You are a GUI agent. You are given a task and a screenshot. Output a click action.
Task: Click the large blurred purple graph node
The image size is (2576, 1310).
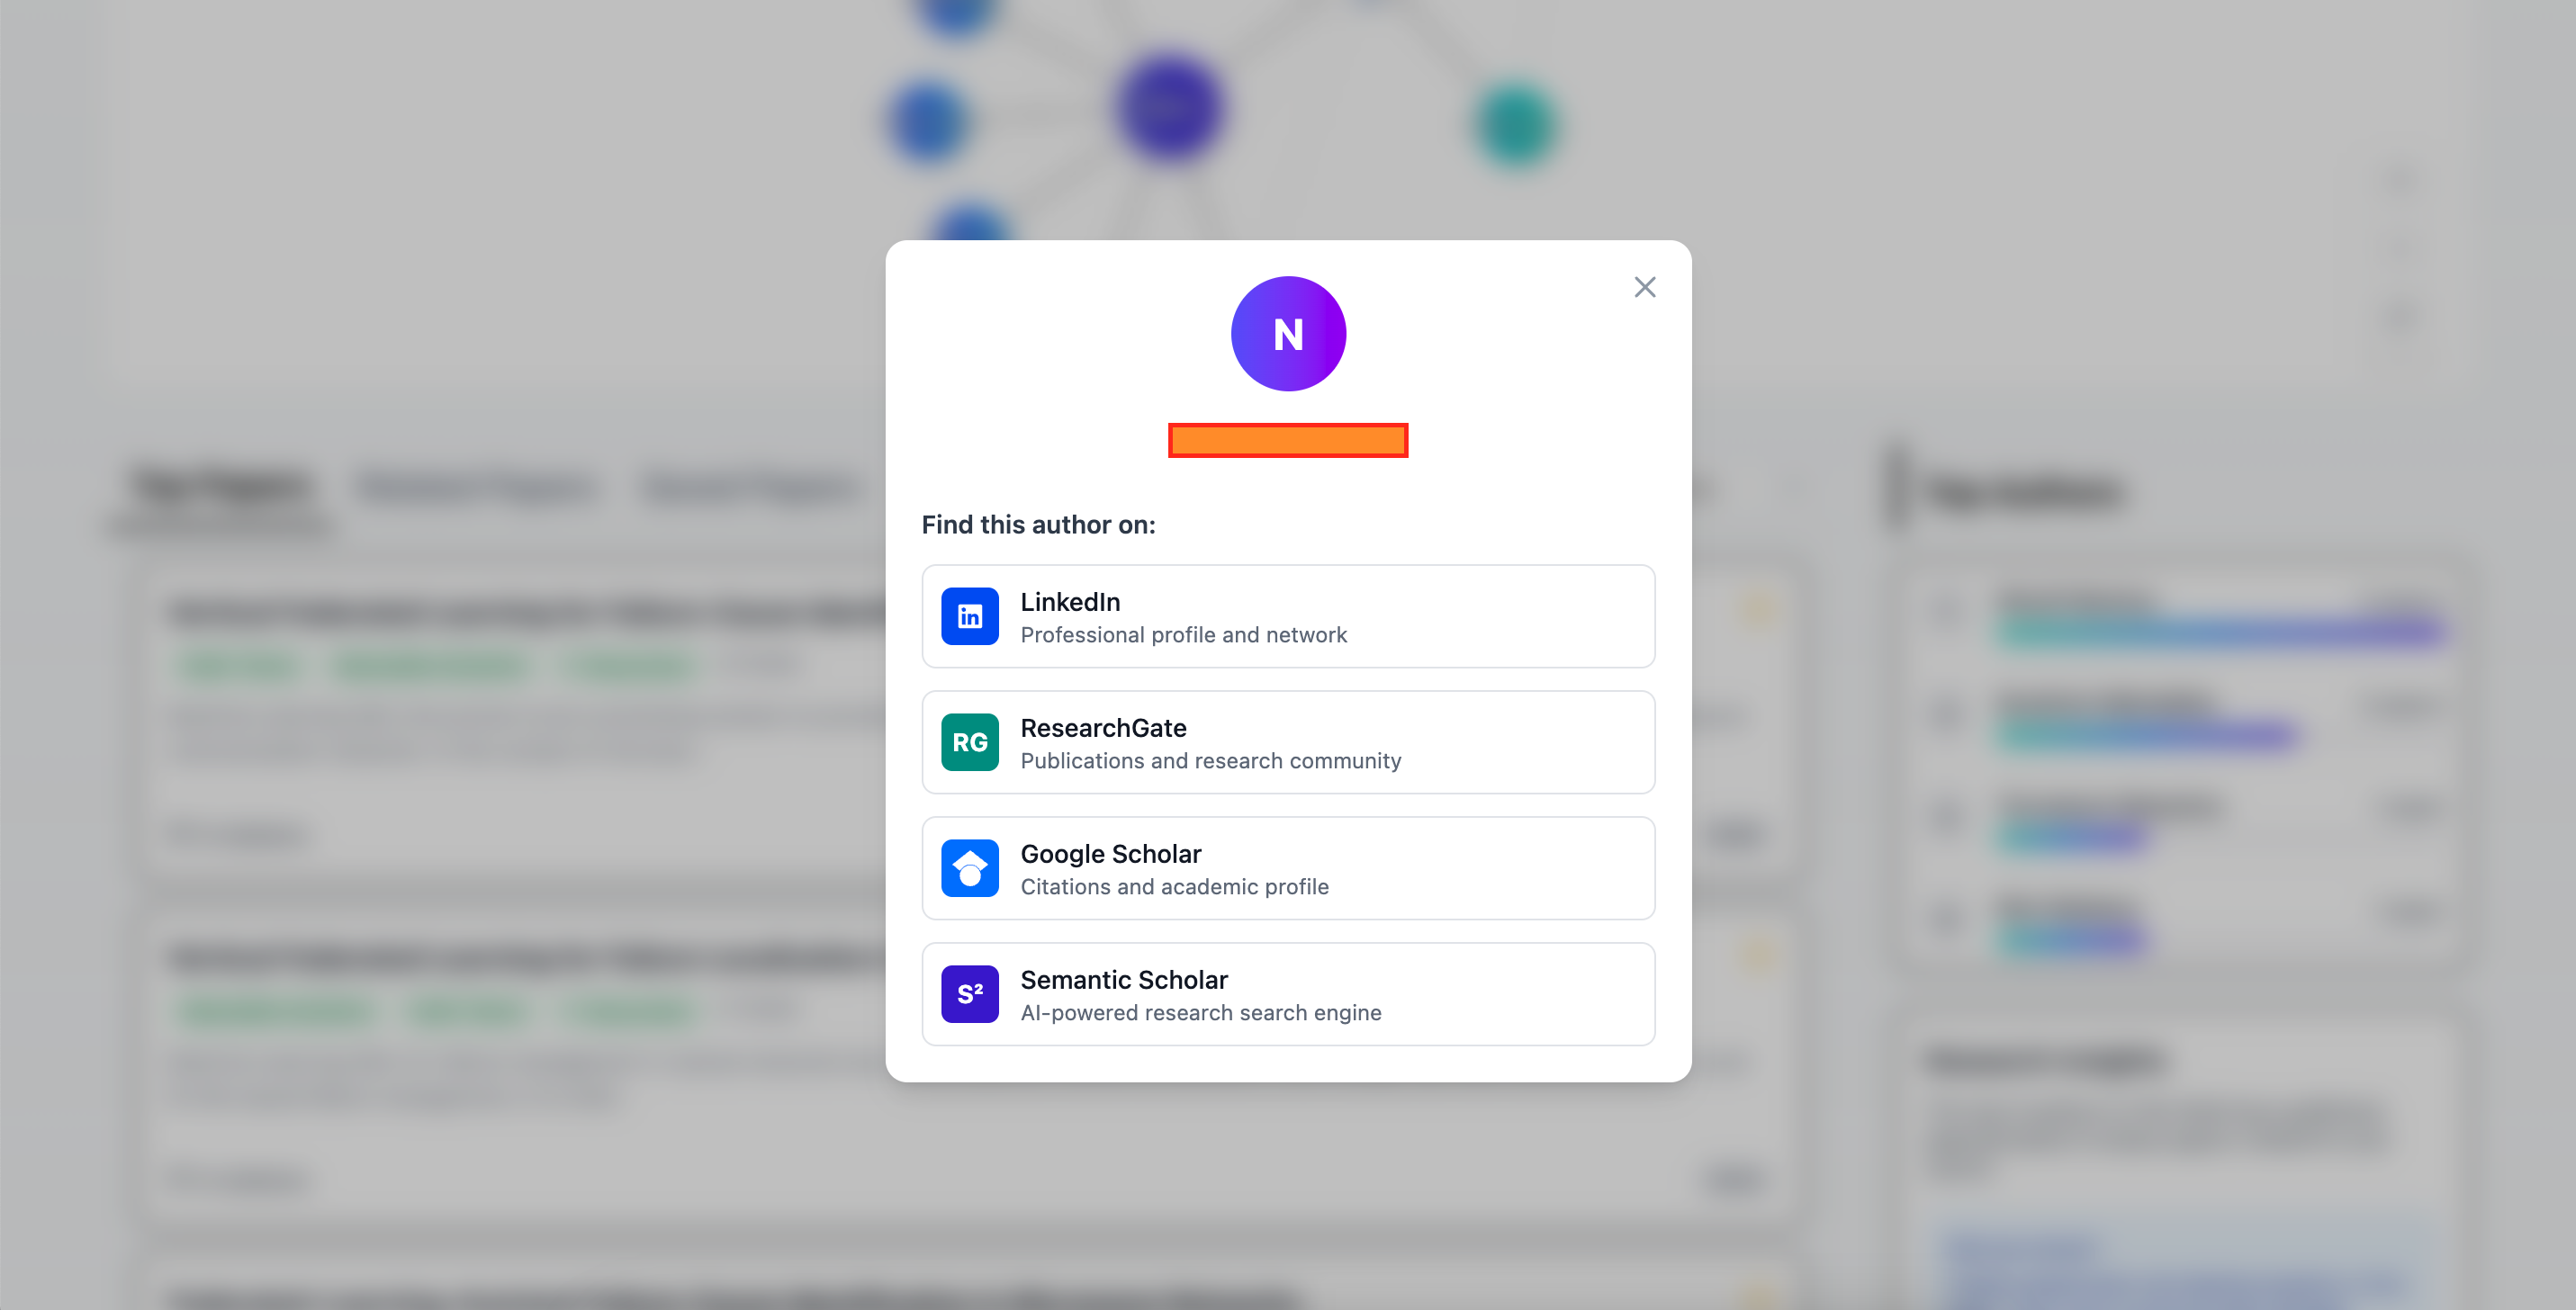[x=1168, y=108]
